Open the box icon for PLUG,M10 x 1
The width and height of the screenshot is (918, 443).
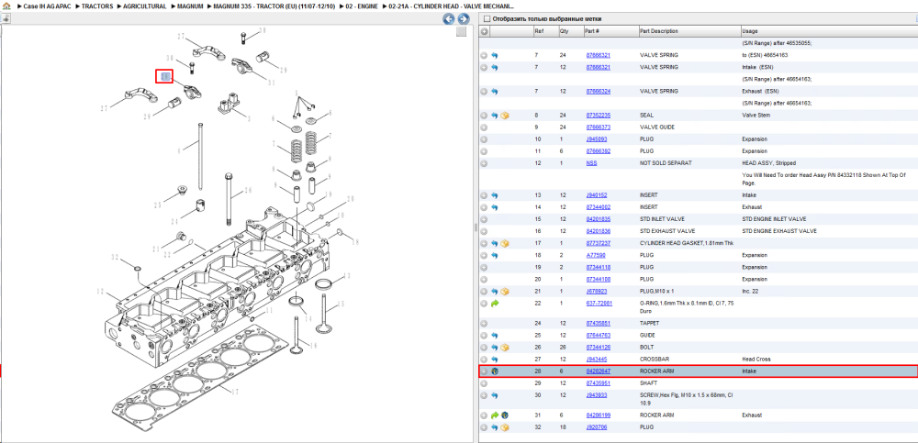pyautogui.click(x=505, y=292)
